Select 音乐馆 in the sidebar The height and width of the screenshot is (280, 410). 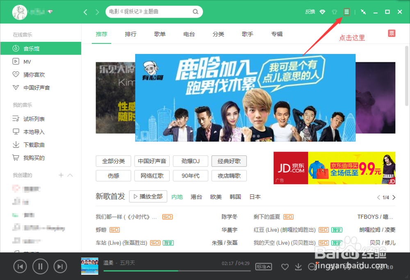(41, 48)
